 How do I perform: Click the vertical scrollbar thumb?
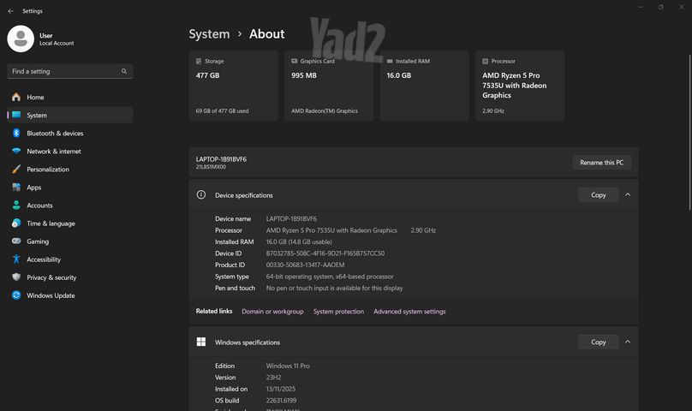tap(689, 133)
